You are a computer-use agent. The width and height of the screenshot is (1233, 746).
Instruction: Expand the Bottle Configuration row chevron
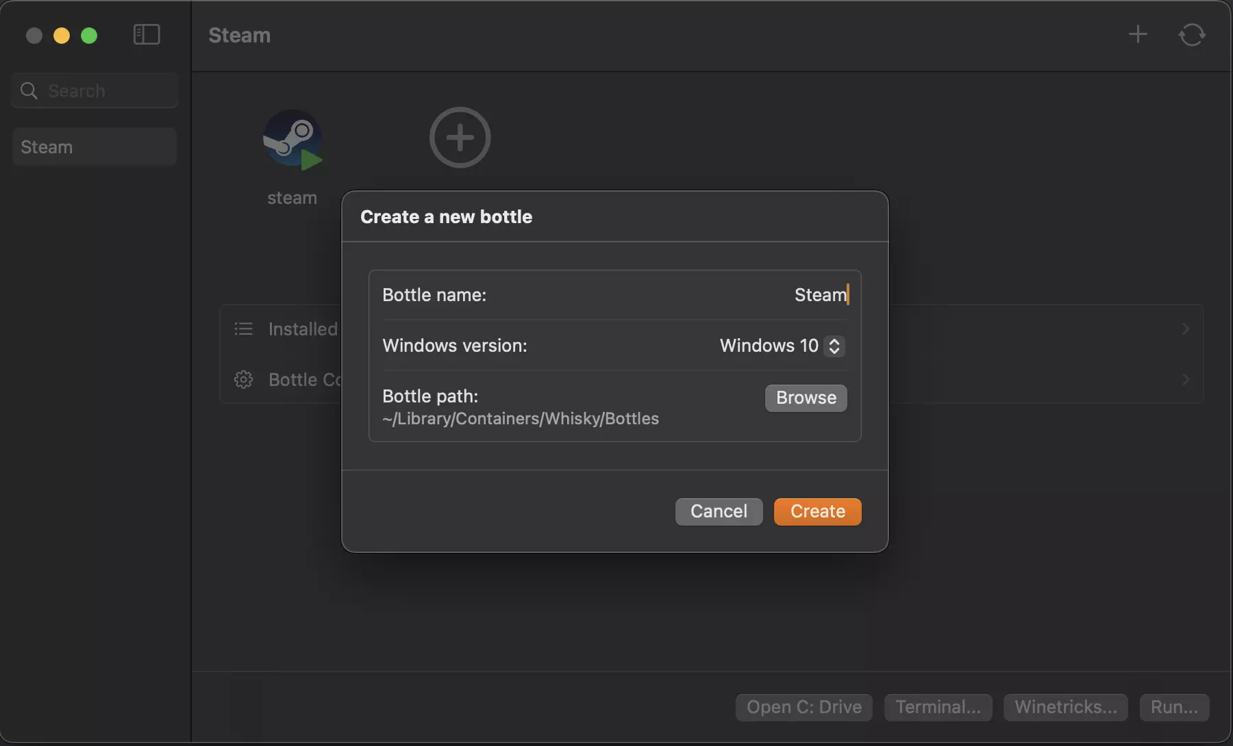click(x=1186, y=379)
